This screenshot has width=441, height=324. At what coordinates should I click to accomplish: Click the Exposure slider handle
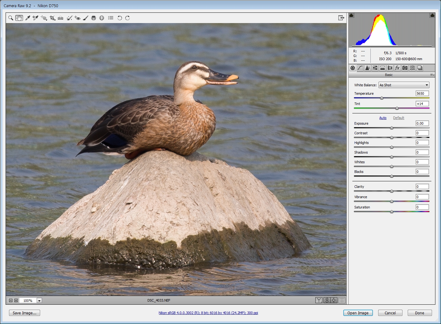pyautogui.click(x=392, y=128)
